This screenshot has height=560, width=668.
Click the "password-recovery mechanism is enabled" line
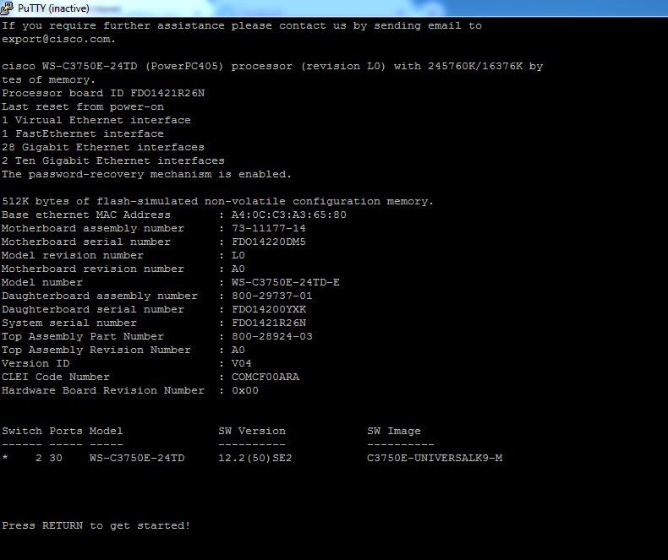tap(146, 175)
